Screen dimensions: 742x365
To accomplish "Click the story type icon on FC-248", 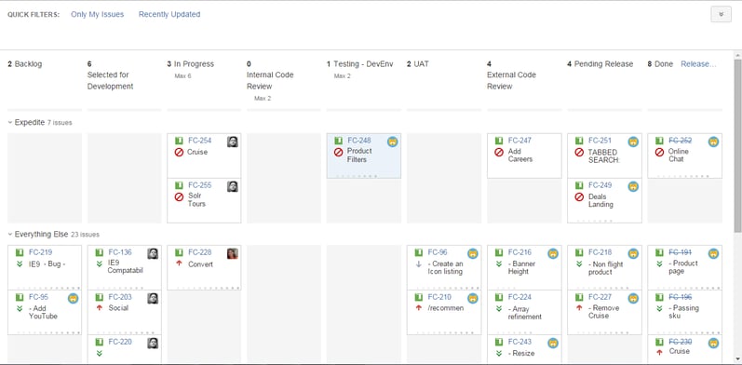I will coord(338,141).
